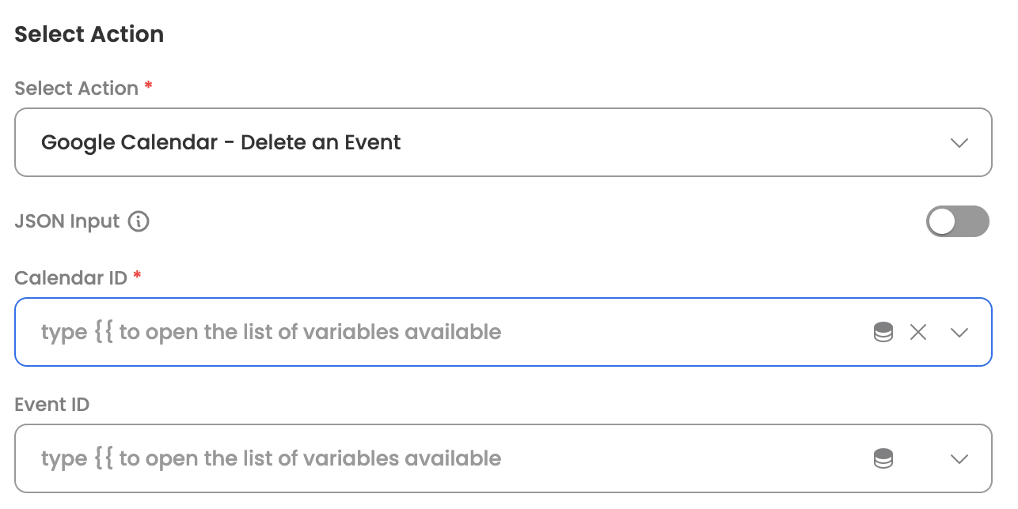Enable the JSON Input toggle switch
Image resolution: width=1018 pixels, height=509 pixels.
(958, 221)
